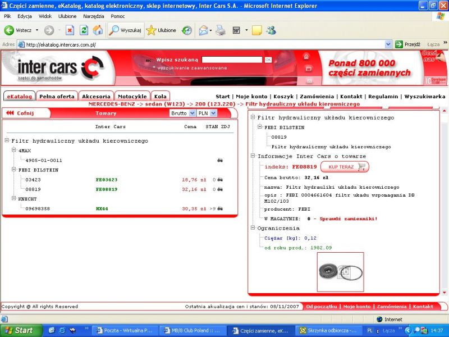Stop page loading with red X icon
449x337 pixels.
coord(70,30)
